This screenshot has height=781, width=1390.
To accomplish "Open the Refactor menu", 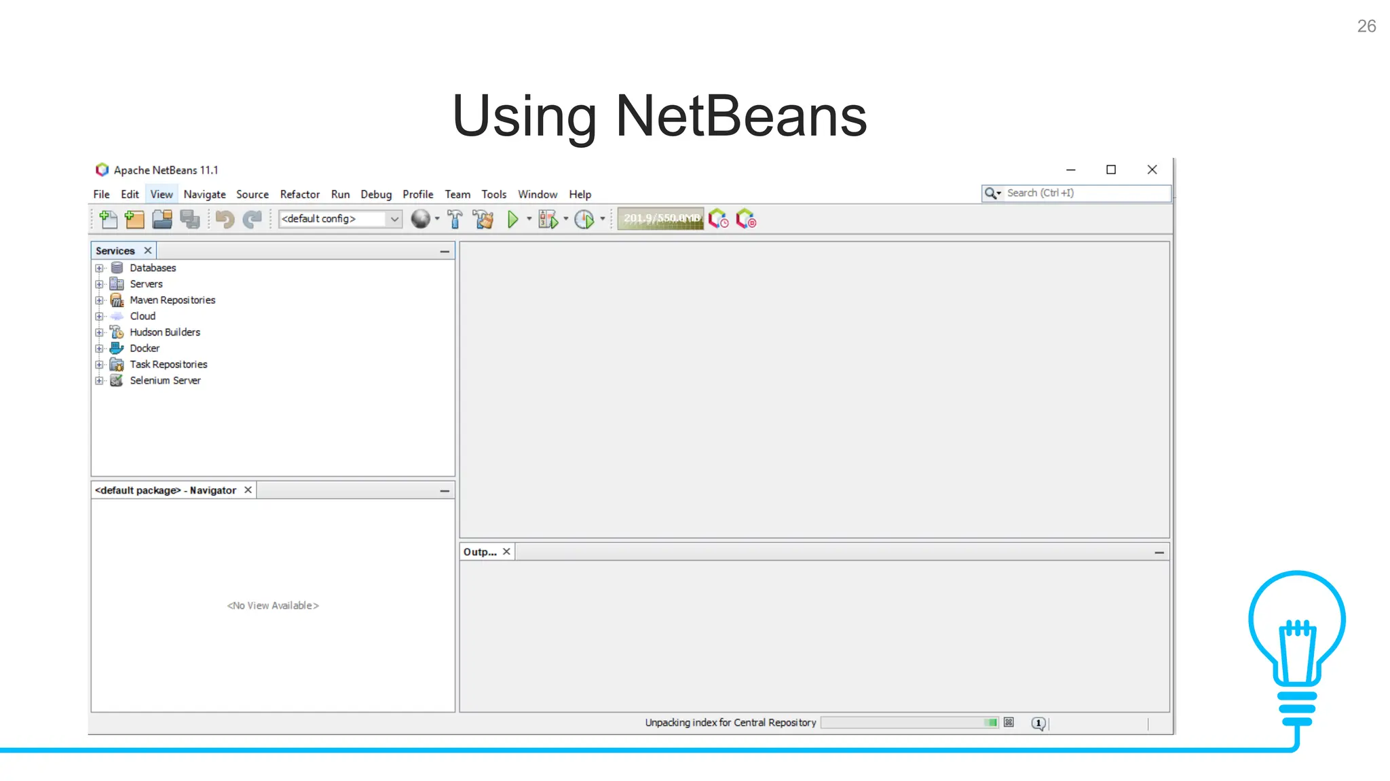I will (299, 195).
